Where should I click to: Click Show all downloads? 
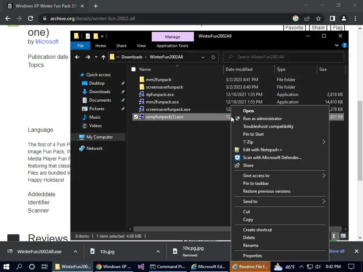coord(336,251)
